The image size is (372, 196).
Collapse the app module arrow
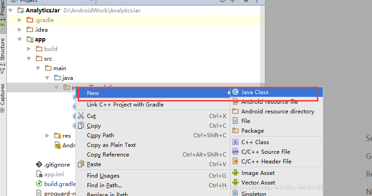[x=20, y=39]
